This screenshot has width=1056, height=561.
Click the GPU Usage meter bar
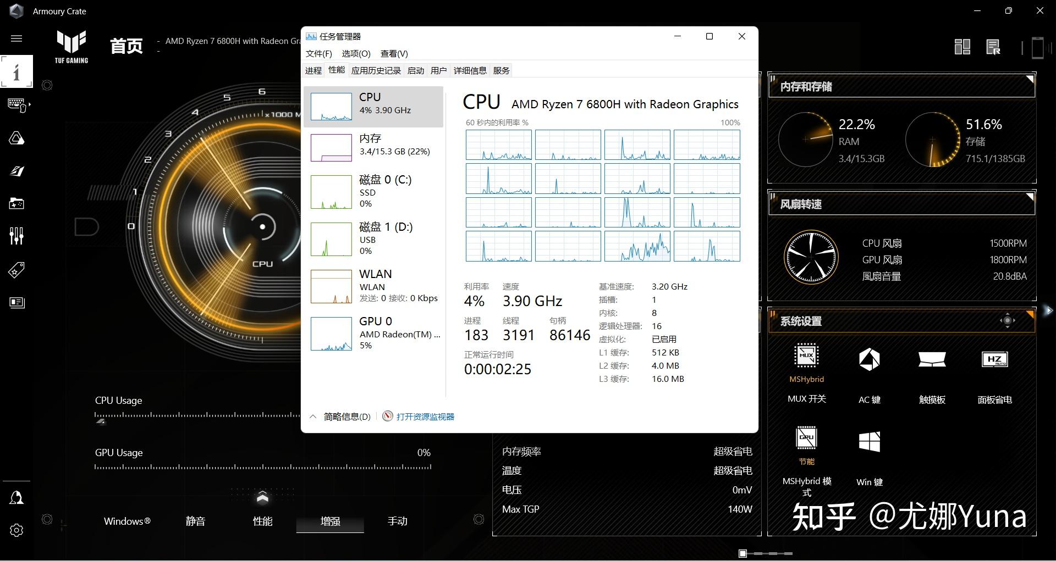coord(263,467)
